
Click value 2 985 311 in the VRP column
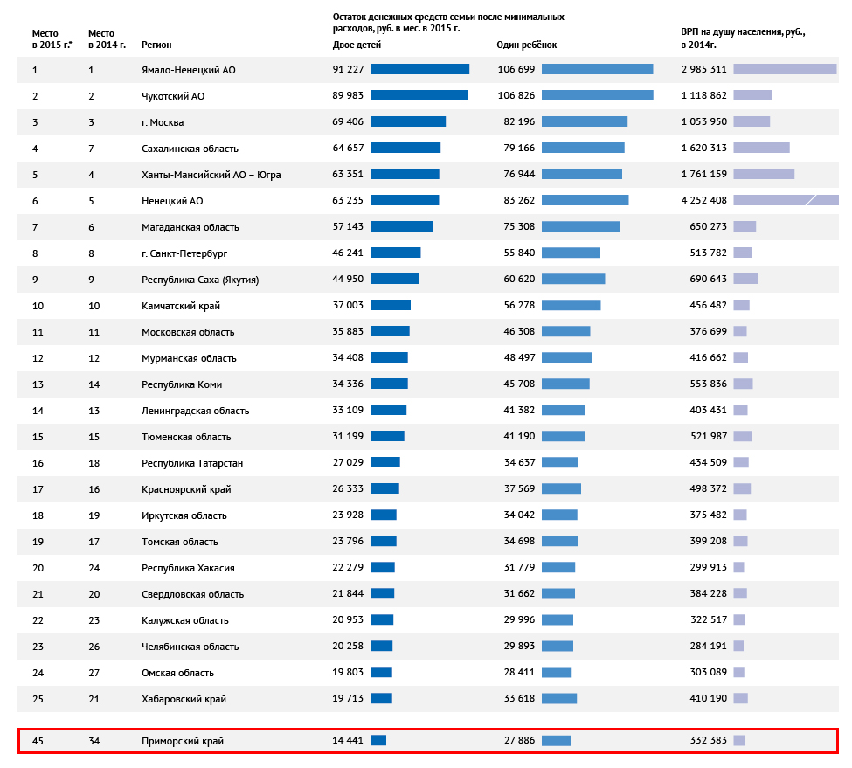(703, 70)
